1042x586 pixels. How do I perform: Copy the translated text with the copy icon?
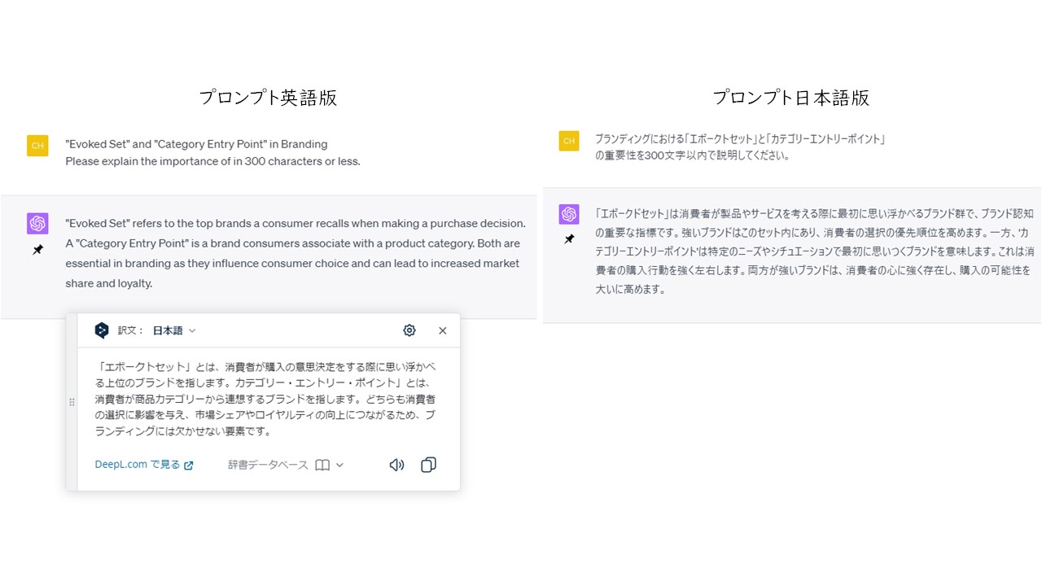(x=428, y=465)
